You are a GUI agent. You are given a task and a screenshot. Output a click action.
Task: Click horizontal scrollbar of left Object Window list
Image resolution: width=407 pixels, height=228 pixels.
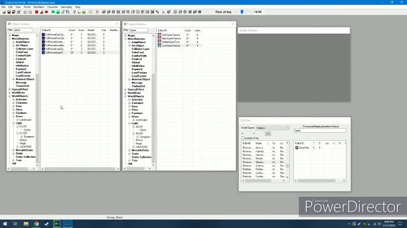[79, 169]
